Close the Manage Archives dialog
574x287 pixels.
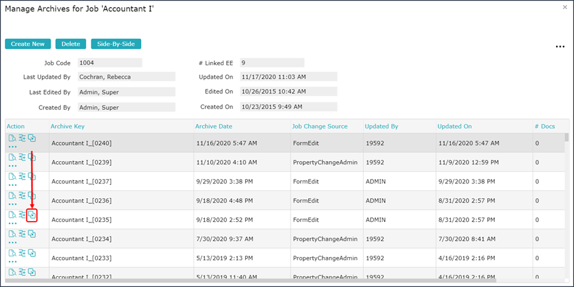pos(564,7)
